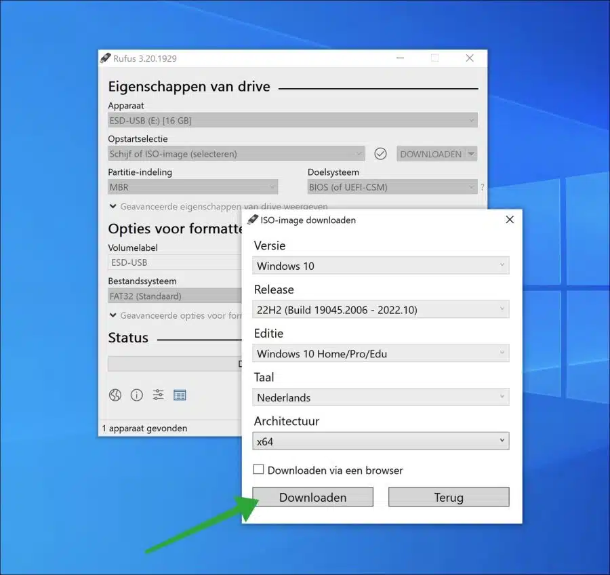Image resolution: width=610 pixels, height=575 pixels.
Task: Open the Taal dropdown showing Nederlands
Action: (380, 397)
